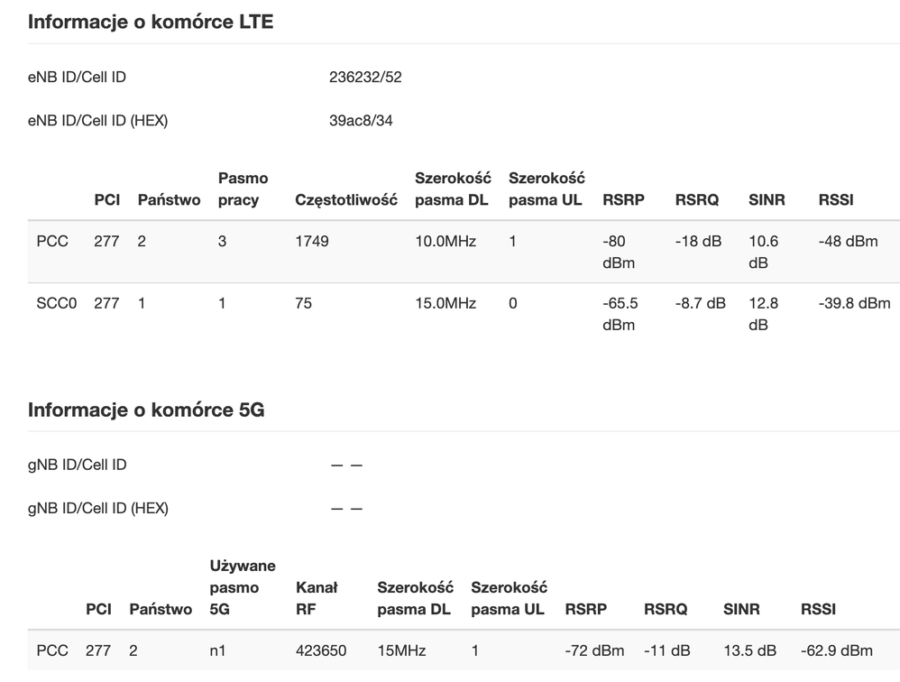Click the 5G SINR value 13.5 dB

tap(749, 650)
